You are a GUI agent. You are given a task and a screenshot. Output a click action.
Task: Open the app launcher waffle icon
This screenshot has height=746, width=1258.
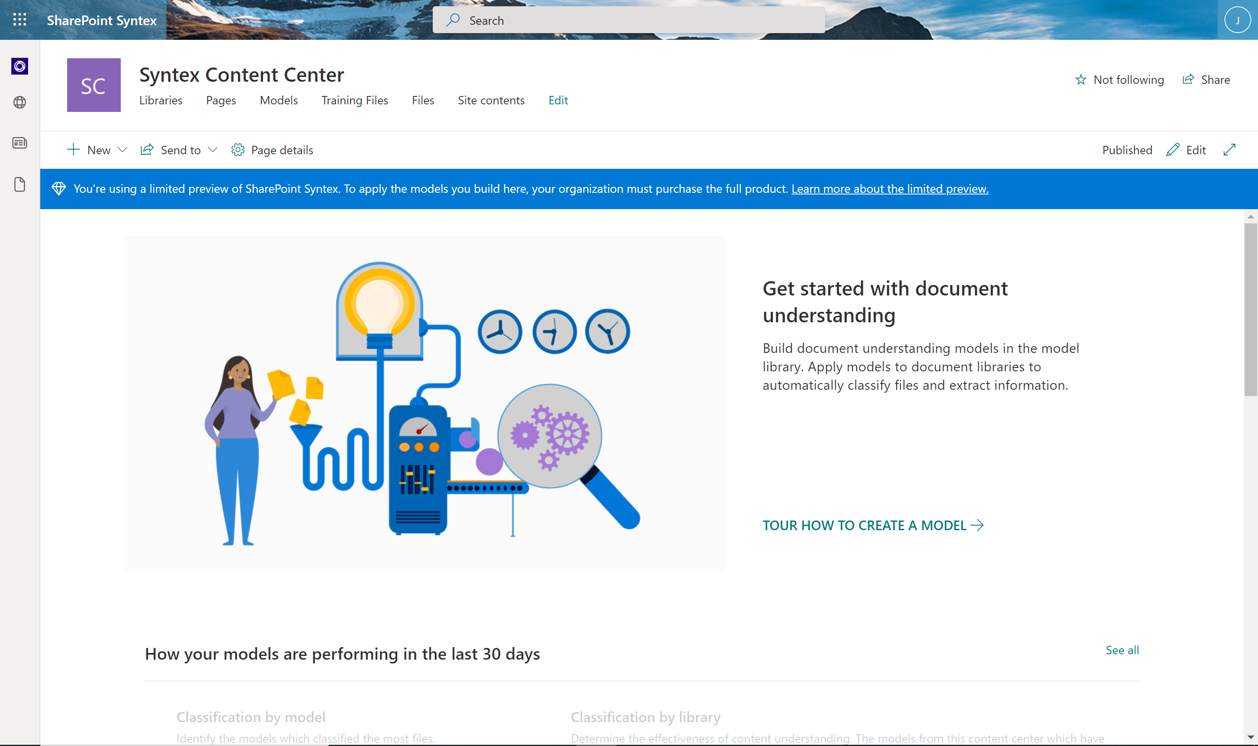[20, 20]
